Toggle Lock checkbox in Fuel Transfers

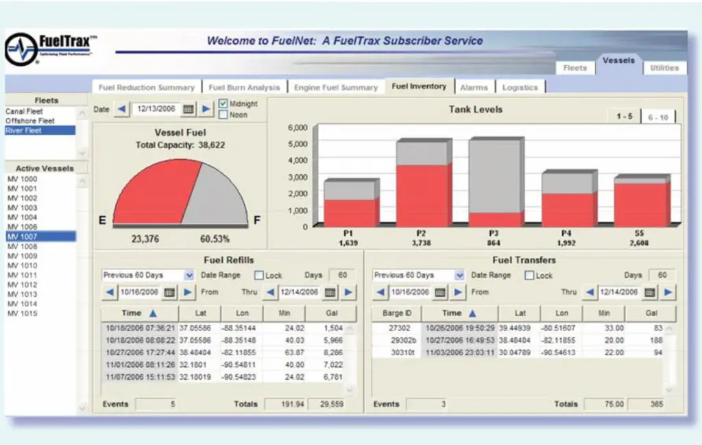coord(529,276)
